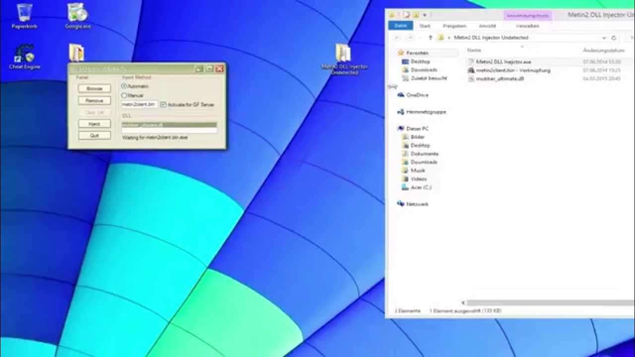635x357 pixels.
Task: Open quick access toolbar customize dropdown
Action: tap(425, 15)
